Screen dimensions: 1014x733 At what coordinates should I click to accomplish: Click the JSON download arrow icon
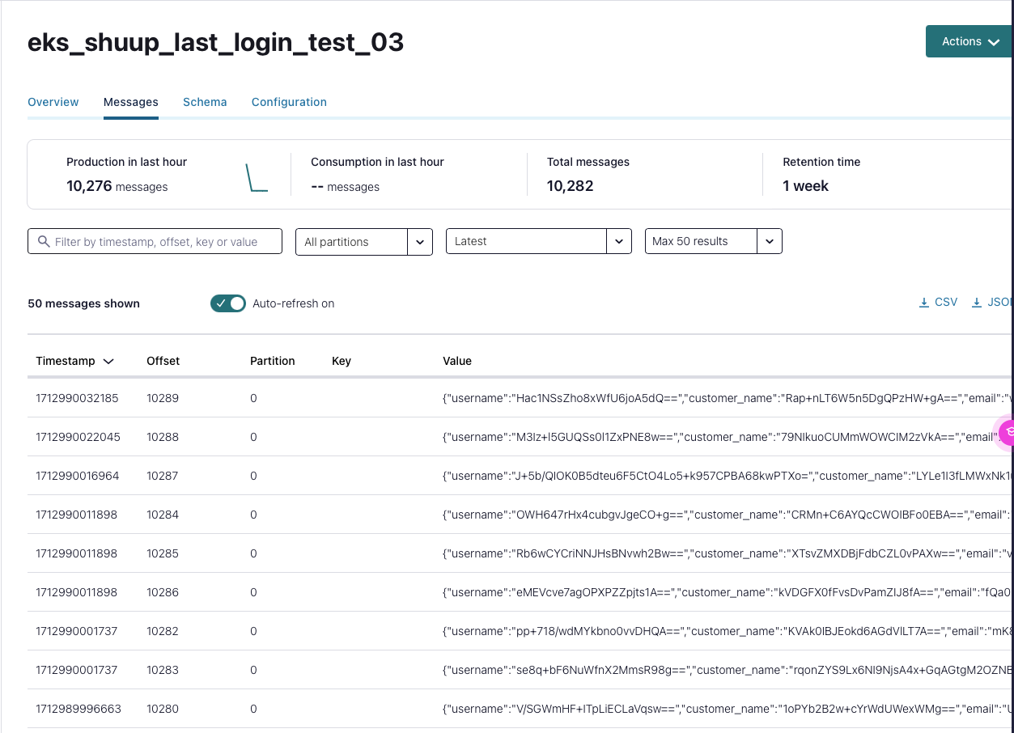pyautogui.click(x=977, y=303)
